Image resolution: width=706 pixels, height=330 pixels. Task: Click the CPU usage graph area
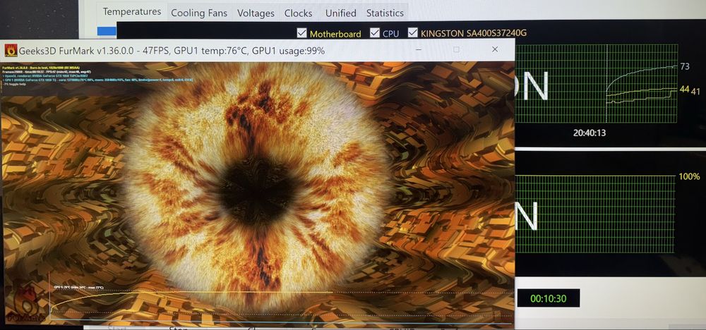pyautogui.click(x=594, y=215)
